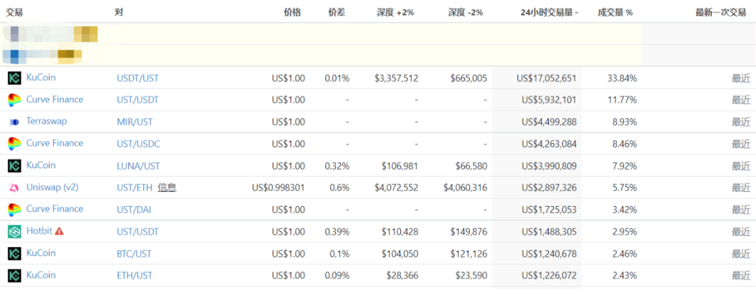Open the Uniswap (v2) exchange link
756x289 pixels.
(53, 187)
